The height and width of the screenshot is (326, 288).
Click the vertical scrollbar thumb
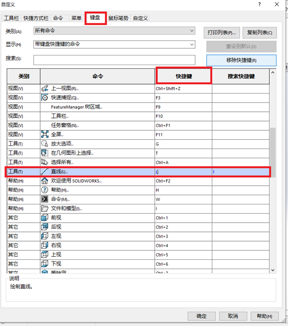pyautogui.click(x=273, y=152)
